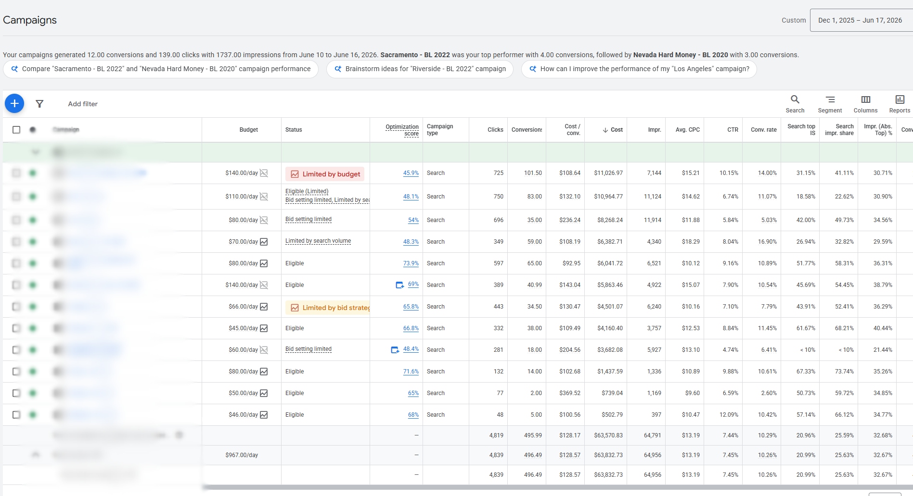
Task: Click the horizontal table scrollbar
Action: [557, 487]
